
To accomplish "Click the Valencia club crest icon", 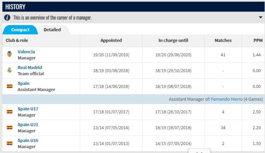I will [9, 54].
